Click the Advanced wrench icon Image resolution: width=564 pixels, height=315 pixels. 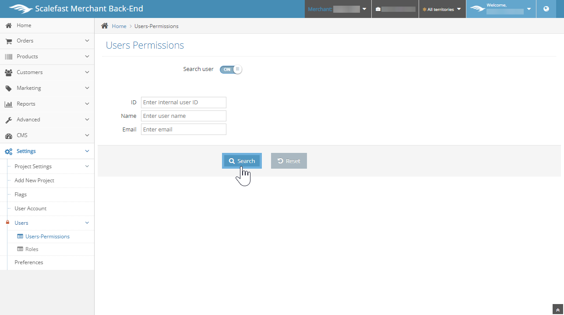pyautogui.click(x=8, y=120)
